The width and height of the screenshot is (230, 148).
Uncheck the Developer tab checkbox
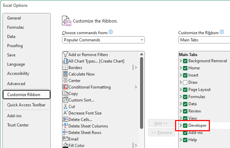pyautogui.click(x=185, y=125)
